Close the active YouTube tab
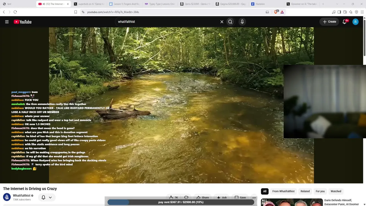Screen dimensions: 366x206 (x=68, y=4)
